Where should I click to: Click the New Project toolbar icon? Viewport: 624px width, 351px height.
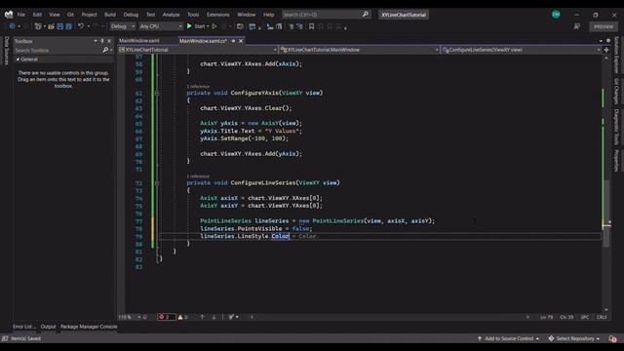[x=38, y=26]
